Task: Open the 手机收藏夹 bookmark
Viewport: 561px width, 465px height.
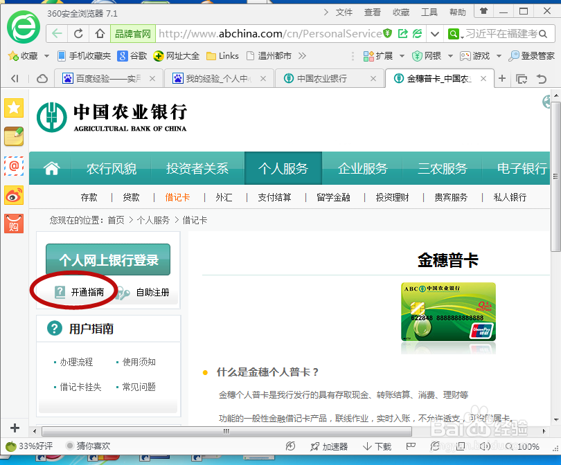Action: click(x=84, y=56)
